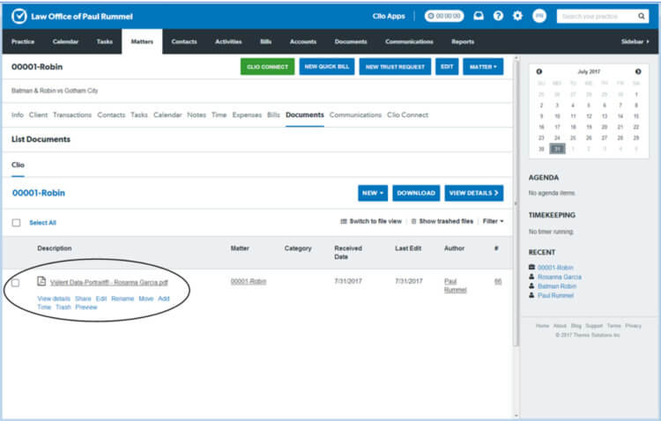Image resolution: width=661 pixels, height=421 pixels.
Task: Click the person icon beside Rosanna Garcia
Action: 531,277
